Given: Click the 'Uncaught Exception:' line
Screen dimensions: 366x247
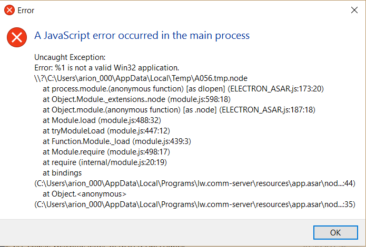Looking at the screenshot, I should (70, 57).
